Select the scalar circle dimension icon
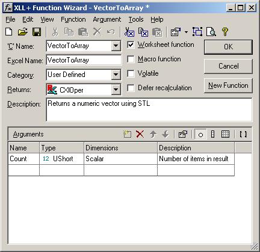Image resolution: width=260 pixels, height=252 pixels. 200,134
